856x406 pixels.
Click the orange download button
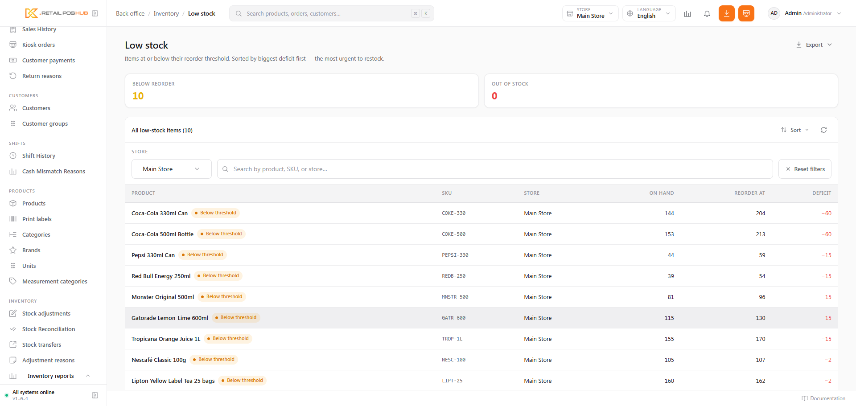[x=727, y=13]
